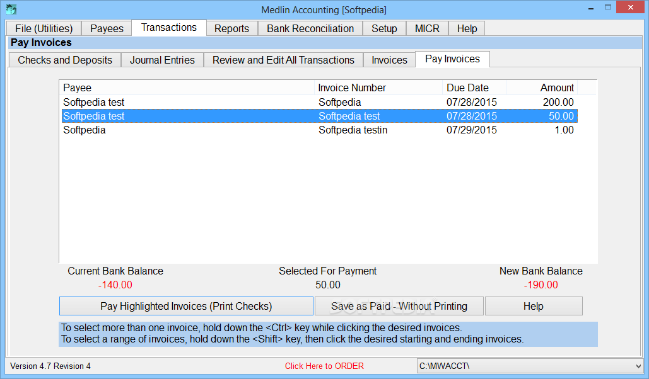This screenshot has width=649, height=379.
Task: Click invoice number 'Softpedia' in first row
Action: 340,102
